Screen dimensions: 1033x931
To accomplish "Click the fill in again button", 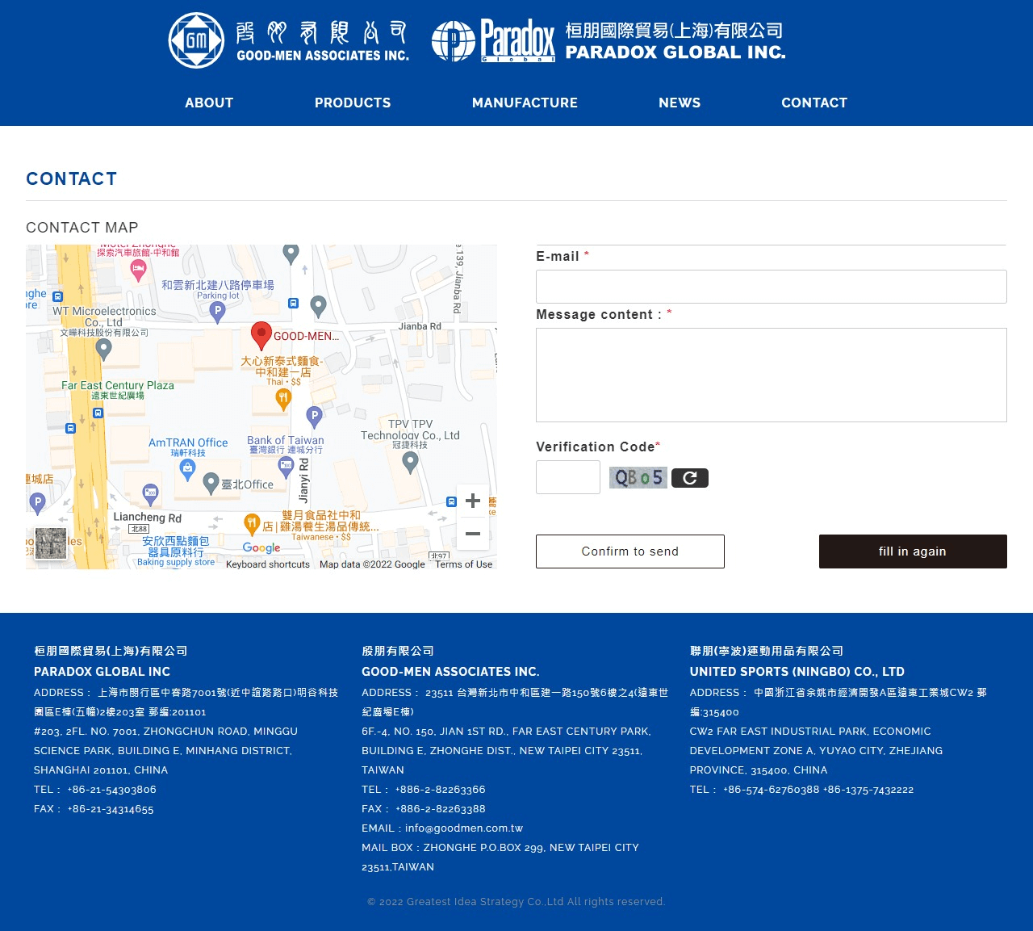I will point(913,551).
